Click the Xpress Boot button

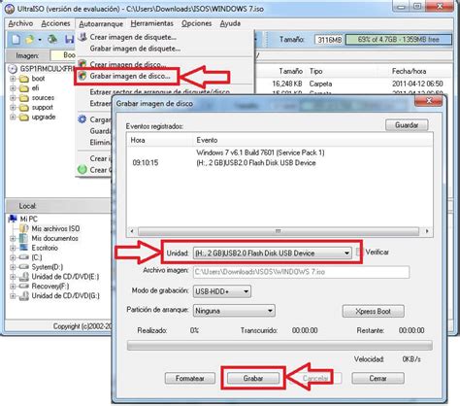[373, 312]
